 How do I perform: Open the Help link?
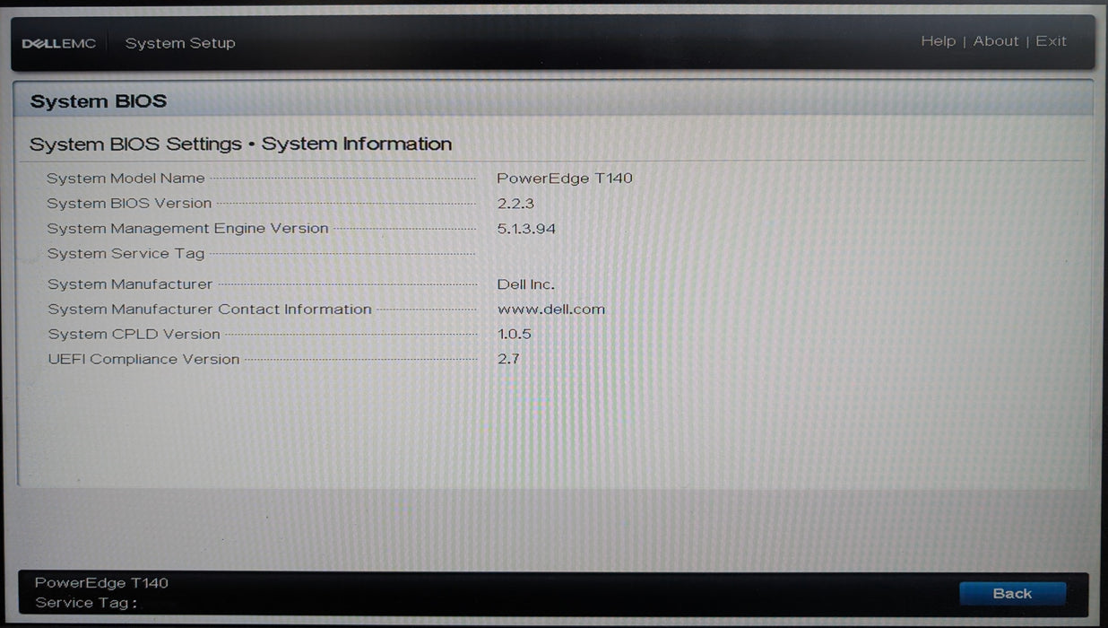pyautogui.click(x=938, y=41)
